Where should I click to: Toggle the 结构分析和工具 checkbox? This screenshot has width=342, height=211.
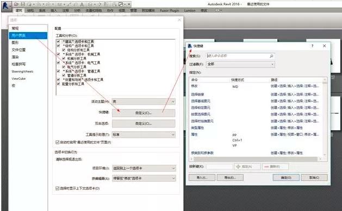coord(64,50)
